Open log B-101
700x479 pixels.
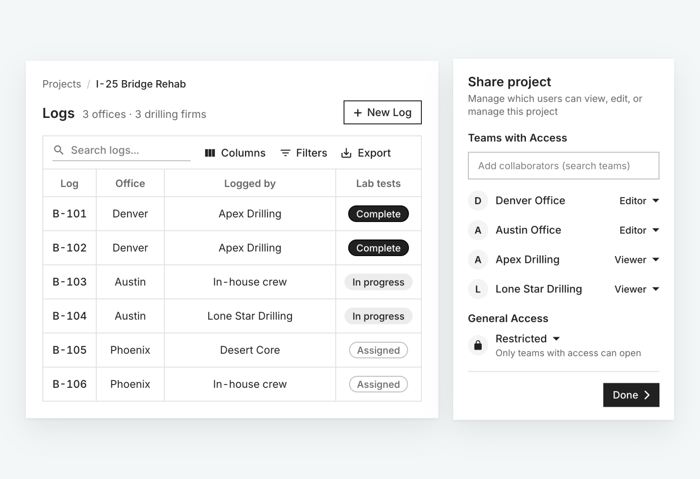point(70,214)
